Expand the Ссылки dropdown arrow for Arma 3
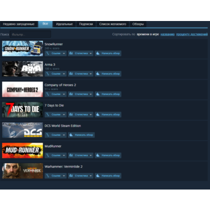 click(64, 74)
